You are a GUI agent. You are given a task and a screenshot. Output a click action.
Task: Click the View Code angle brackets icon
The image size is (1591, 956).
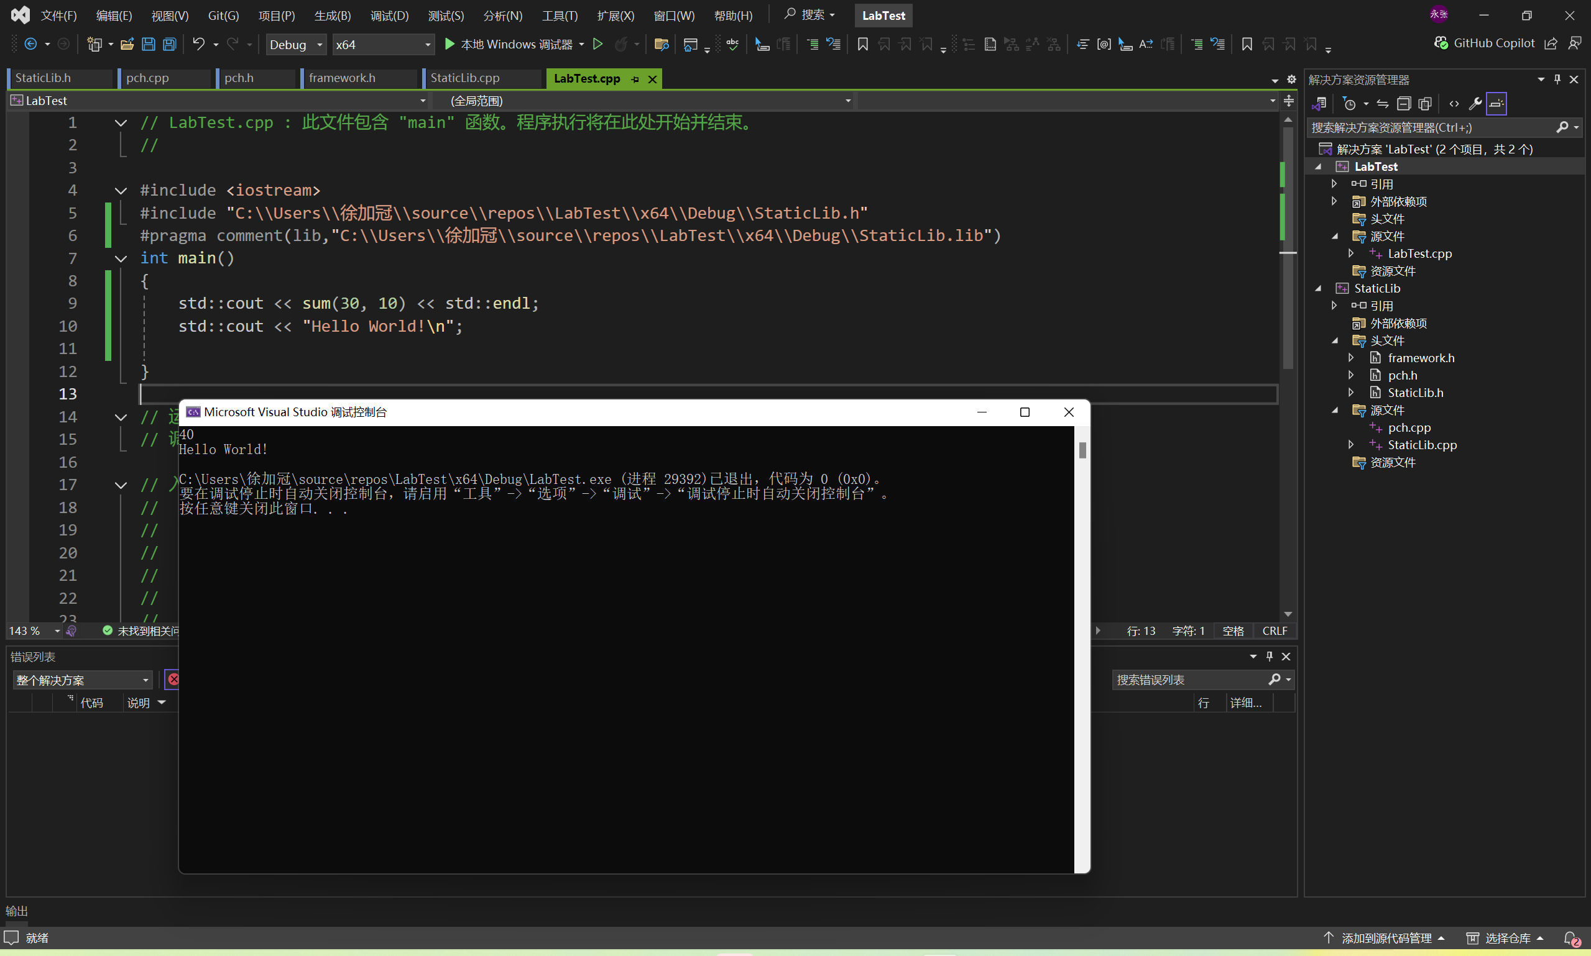point(1454,104)
